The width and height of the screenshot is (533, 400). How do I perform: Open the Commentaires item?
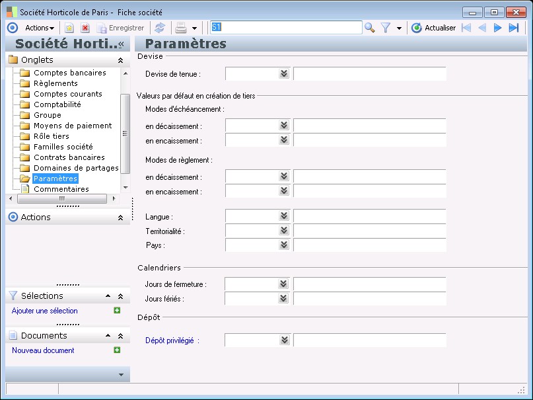(61, 189)
